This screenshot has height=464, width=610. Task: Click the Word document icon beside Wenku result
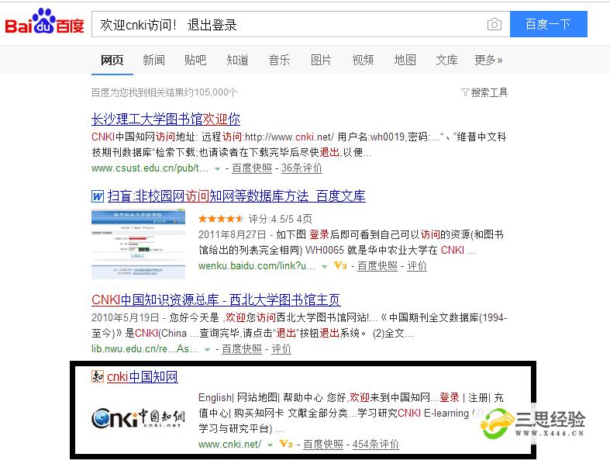(x=98, y=196)
